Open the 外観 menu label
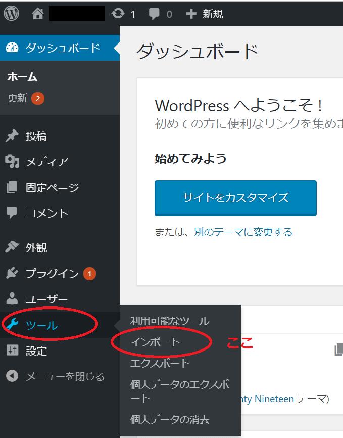Screen dimensions: 343x438 (36, 247)
